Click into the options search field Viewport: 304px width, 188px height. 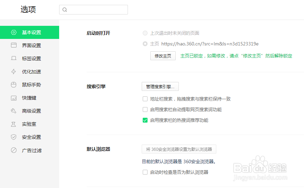point(94,10)
